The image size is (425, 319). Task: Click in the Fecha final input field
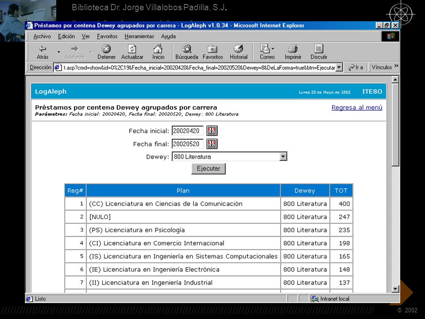pyautogui.click(x=188, y=144)
